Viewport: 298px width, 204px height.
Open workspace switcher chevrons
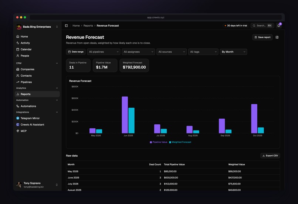click(57, 27)
